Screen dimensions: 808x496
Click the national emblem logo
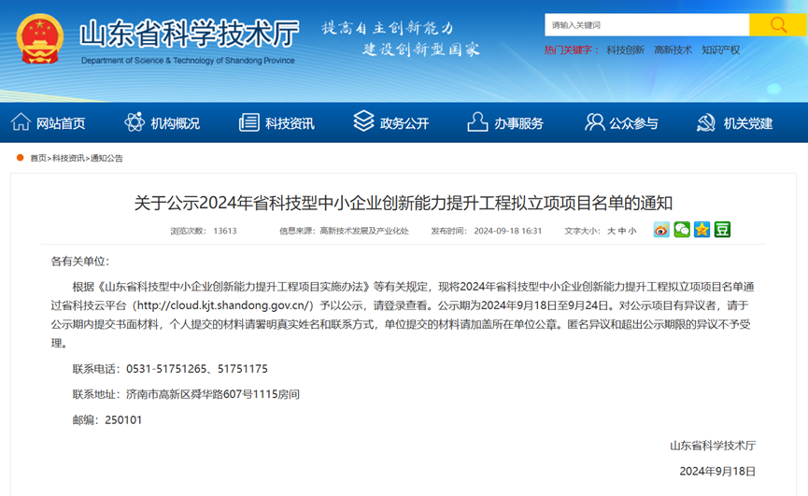[x=39, y=38]
